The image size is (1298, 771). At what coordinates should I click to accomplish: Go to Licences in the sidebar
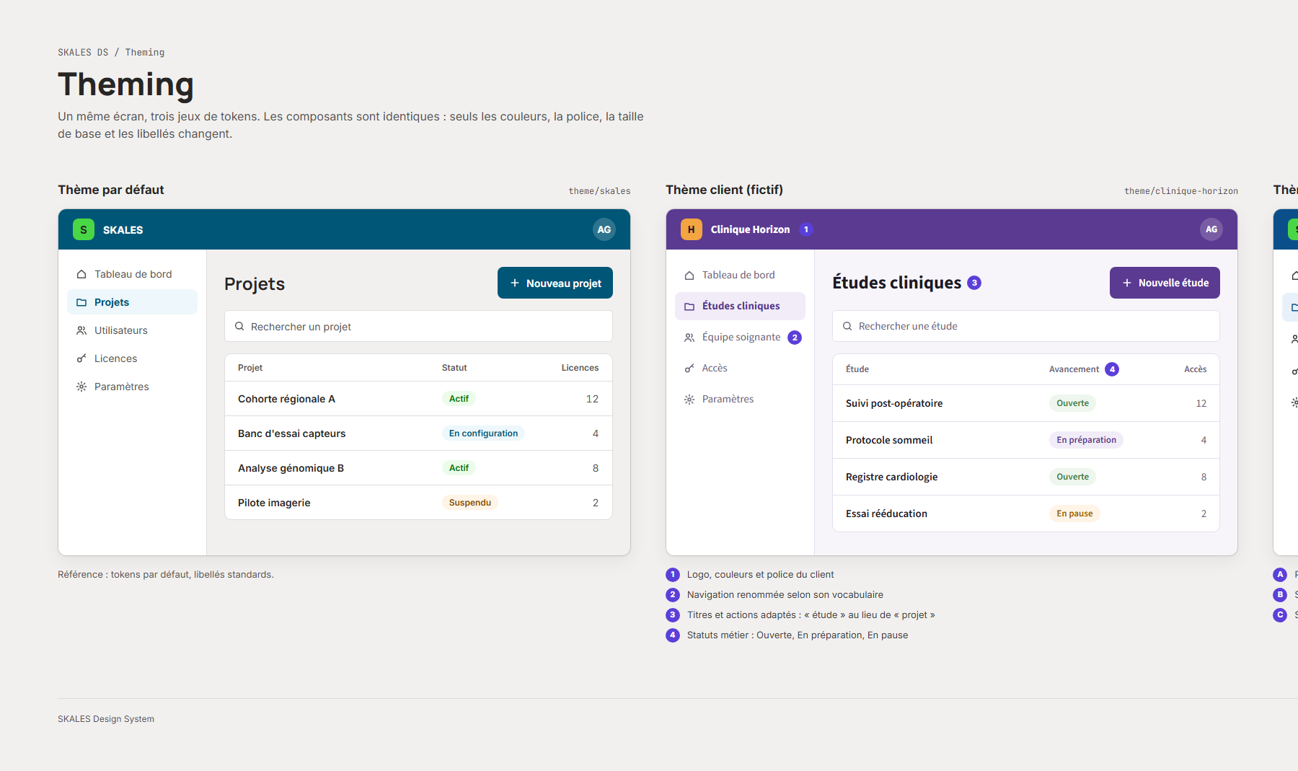[x=132, y=358]
